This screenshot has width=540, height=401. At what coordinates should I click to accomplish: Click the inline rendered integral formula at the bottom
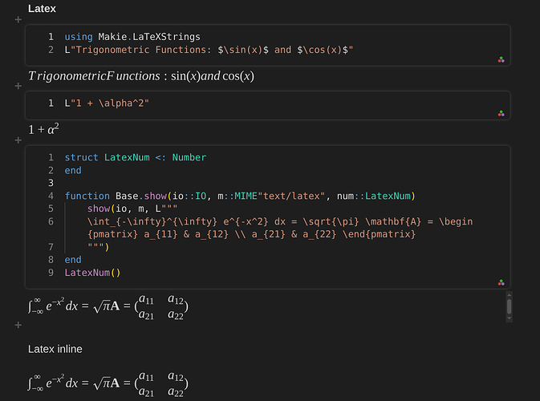tap(108, 383)
